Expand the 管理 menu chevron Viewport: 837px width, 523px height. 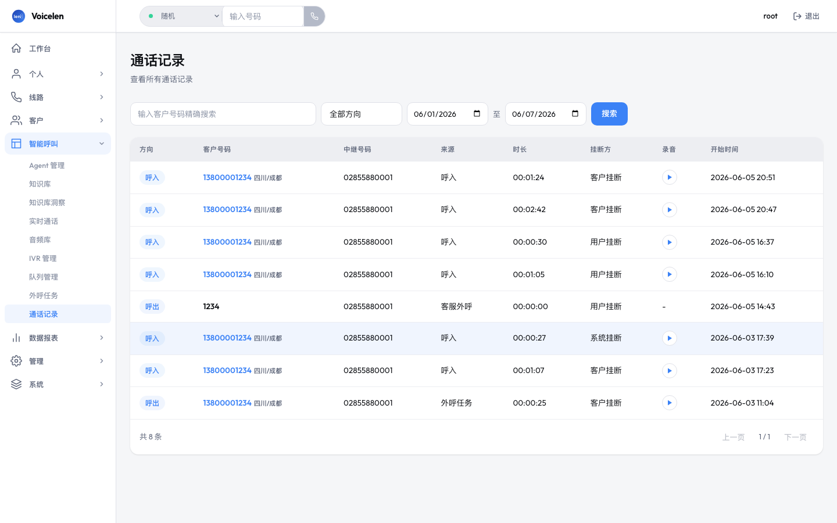coord(102,361)
